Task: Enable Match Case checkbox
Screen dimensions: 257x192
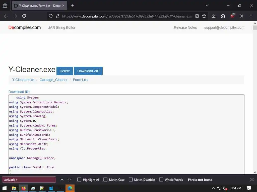Action: tap(106, 179)
